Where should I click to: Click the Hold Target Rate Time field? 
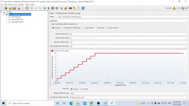click(x=129, y=47)
